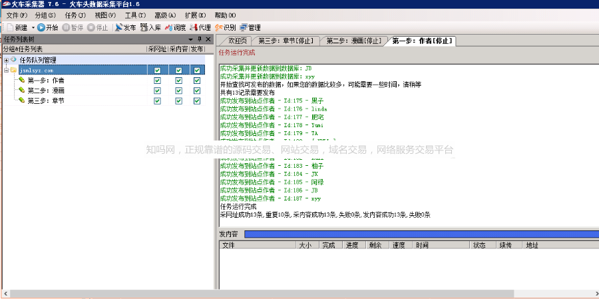Viewport: 599px width, 299px height.
Task: Collapse the jsmlsyz.com group node
Action: click(6, 71)
